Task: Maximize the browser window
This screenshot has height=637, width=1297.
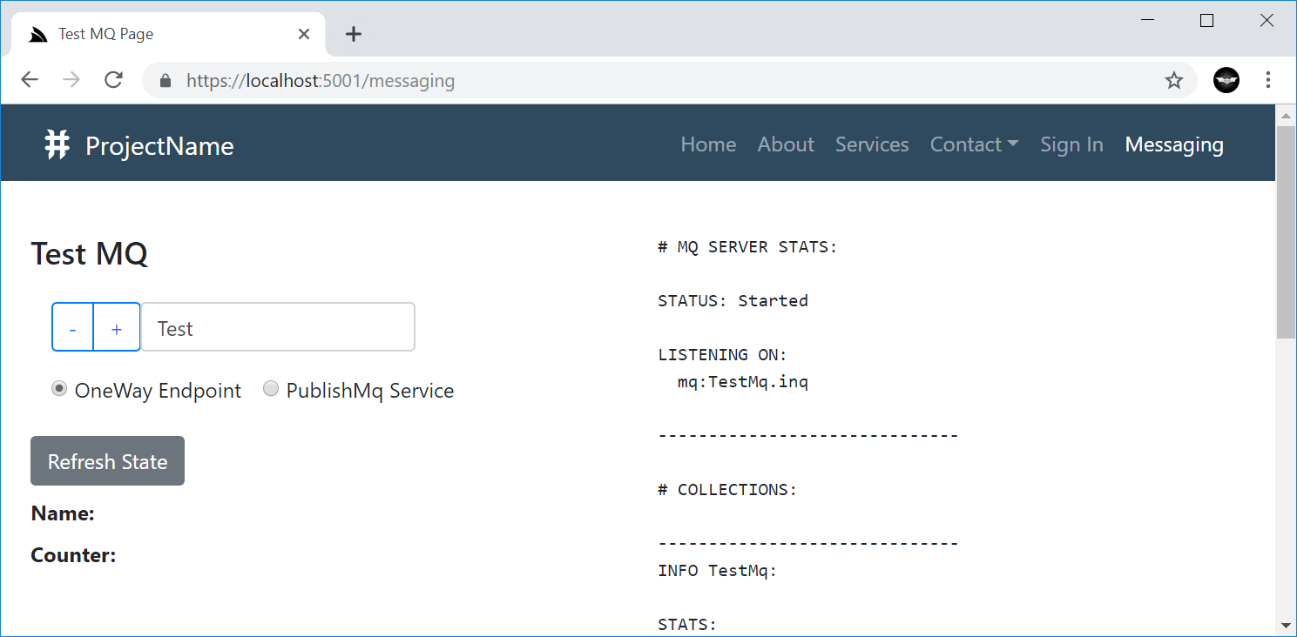Action: tap(1206, 21)
